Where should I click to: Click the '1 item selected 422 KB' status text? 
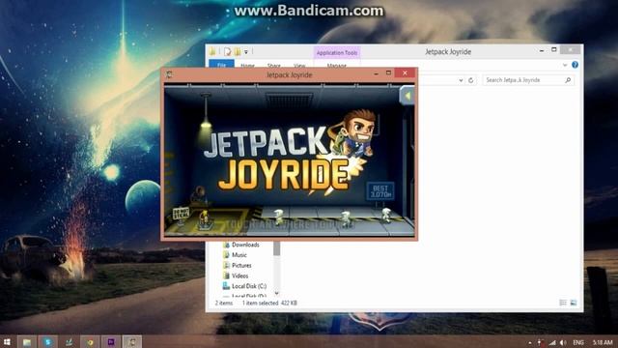(x=269, y=303)
